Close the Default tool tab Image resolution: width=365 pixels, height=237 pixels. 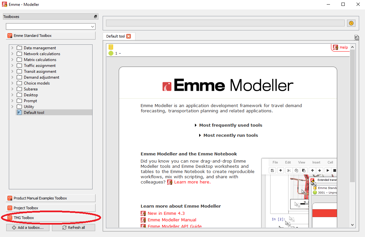click(129, 36)
